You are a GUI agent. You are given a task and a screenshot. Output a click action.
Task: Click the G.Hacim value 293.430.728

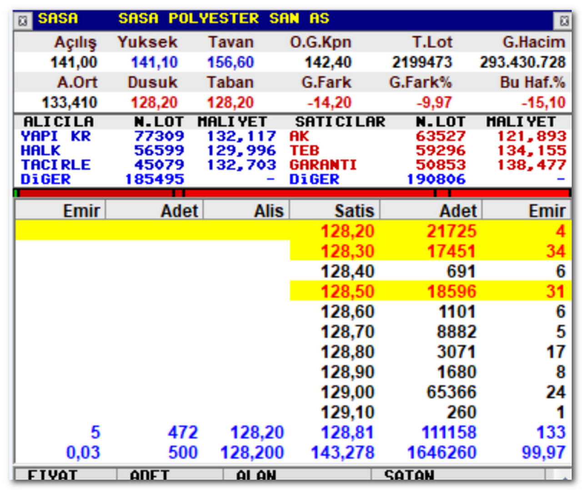523,62
